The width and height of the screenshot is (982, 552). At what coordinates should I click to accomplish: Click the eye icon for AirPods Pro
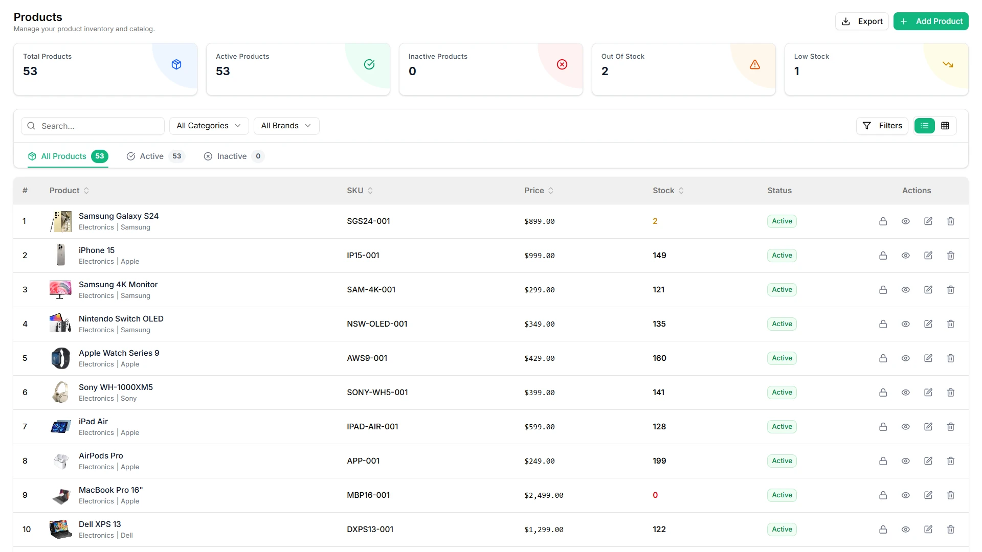click(x=905, y=461)
